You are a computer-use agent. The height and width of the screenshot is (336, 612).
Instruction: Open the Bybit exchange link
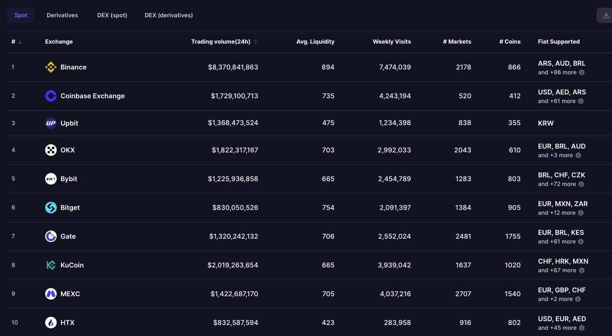[69, 179]
